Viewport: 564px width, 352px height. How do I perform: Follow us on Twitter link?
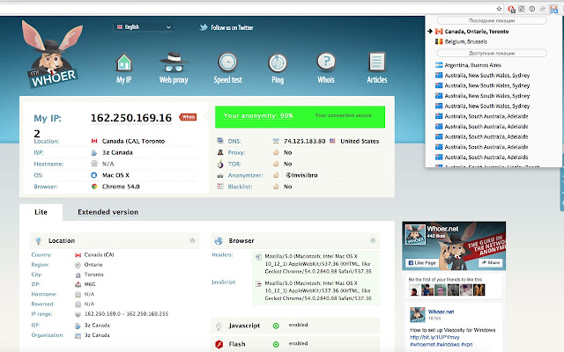232,27
